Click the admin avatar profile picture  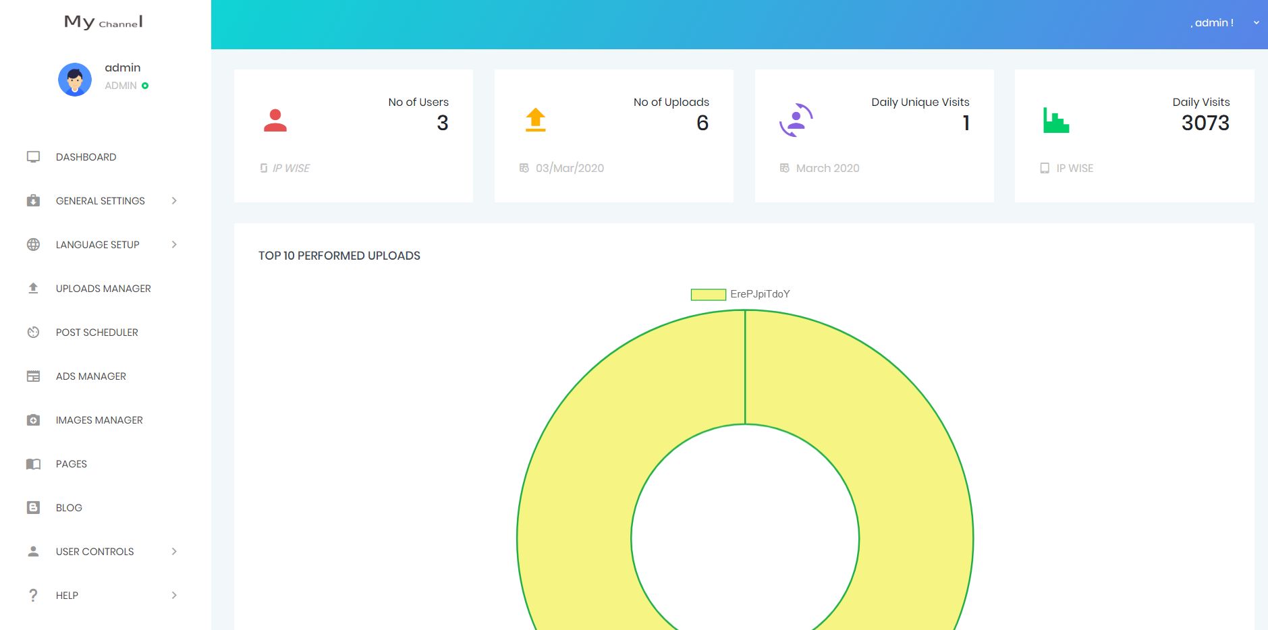click(x=75, y=80)
